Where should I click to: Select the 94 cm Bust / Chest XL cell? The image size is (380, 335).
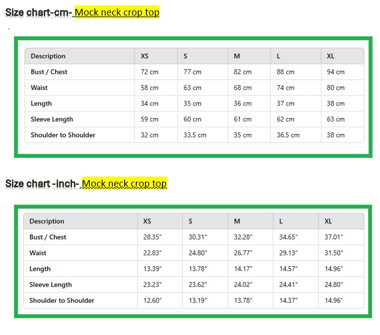335,72
